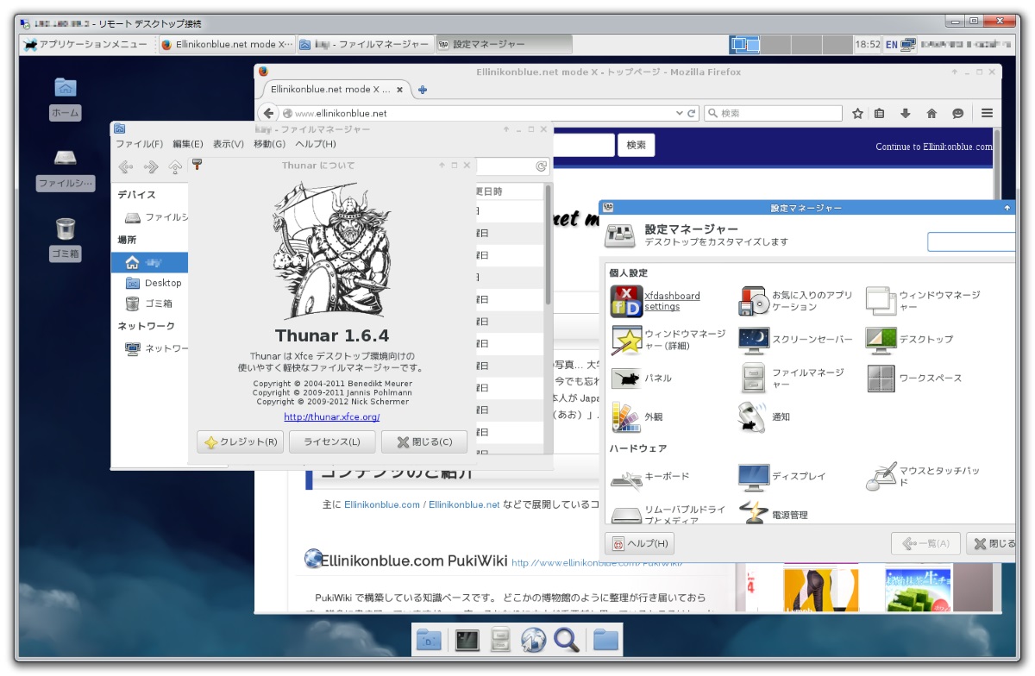Open the 通知 notification icon
The image size is (1035, 676).
pos(754,417)
